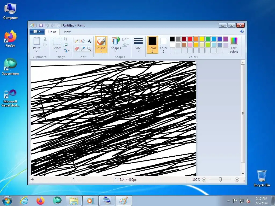
Task: Pick the Fill with color bucket tool
Action: [83, 41]
